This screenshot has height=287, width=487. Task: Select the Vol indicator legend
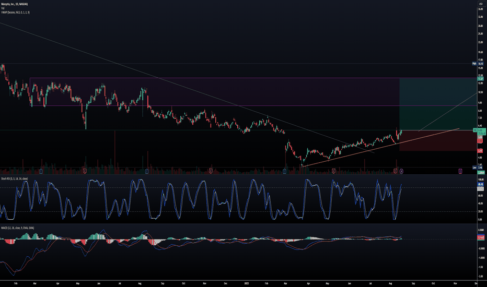pyautogui.click(x=3, y=8)
